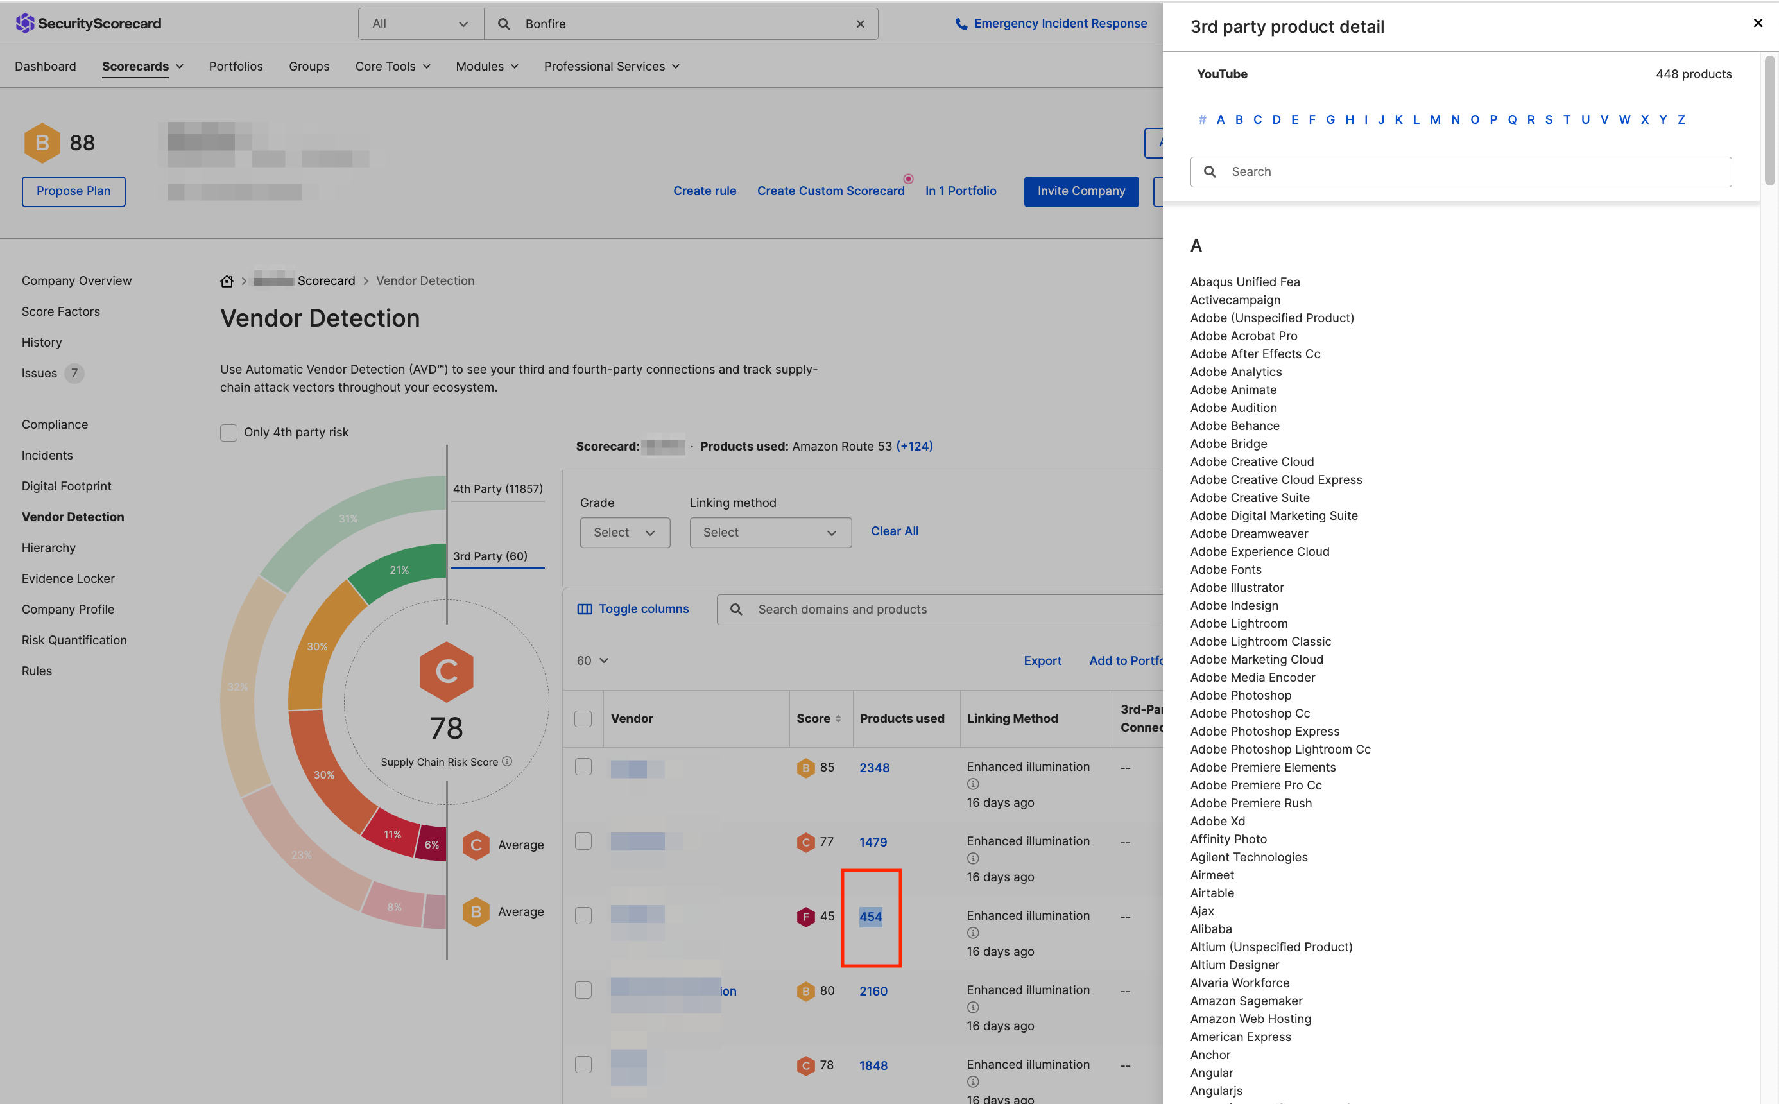Check the row checkbox for score 45 vendor

(583, 916)
